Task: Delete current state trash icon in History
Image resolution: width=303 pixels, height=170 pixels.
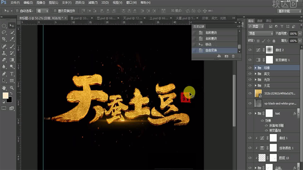Action: 233,56
